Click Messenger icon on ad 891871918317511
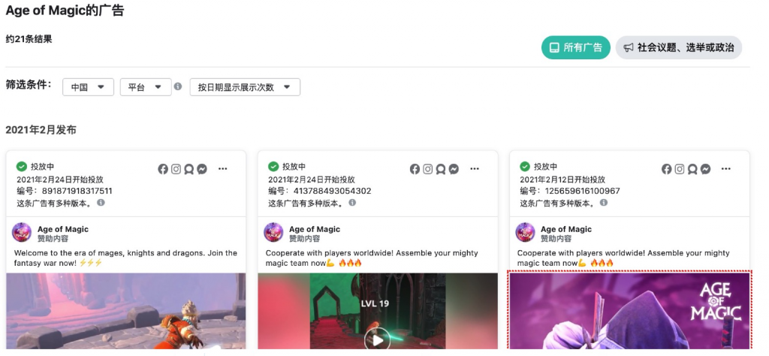The height and width of the screenshot is (356, 769). click(202, 169)
